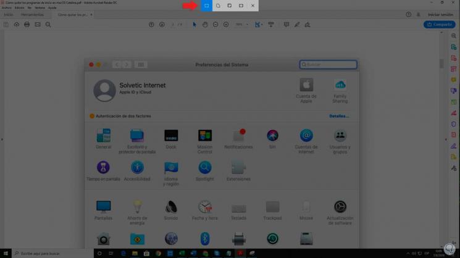
Task: Click the Windows taskbar search box
Action: (53, 253)
